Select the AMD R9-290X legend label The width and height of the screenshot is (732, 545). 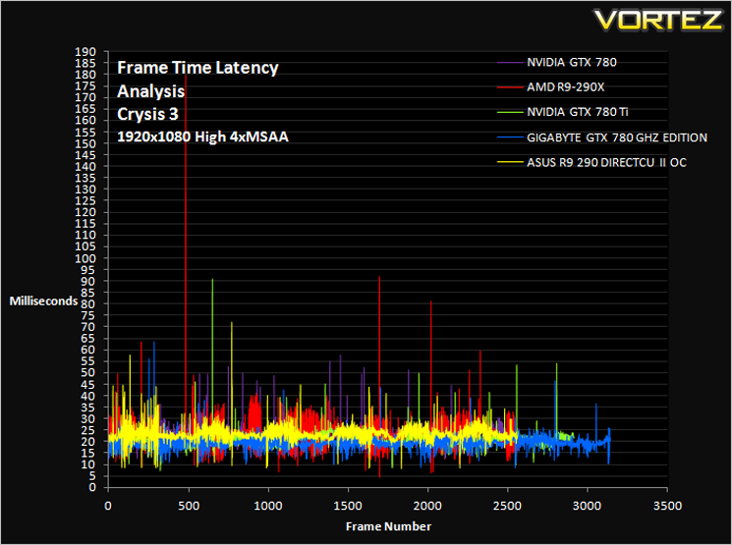tap(566, 87)
